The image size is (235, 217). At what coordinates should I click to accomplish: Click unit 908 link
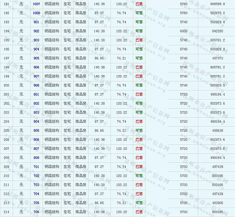pos(36,85)
